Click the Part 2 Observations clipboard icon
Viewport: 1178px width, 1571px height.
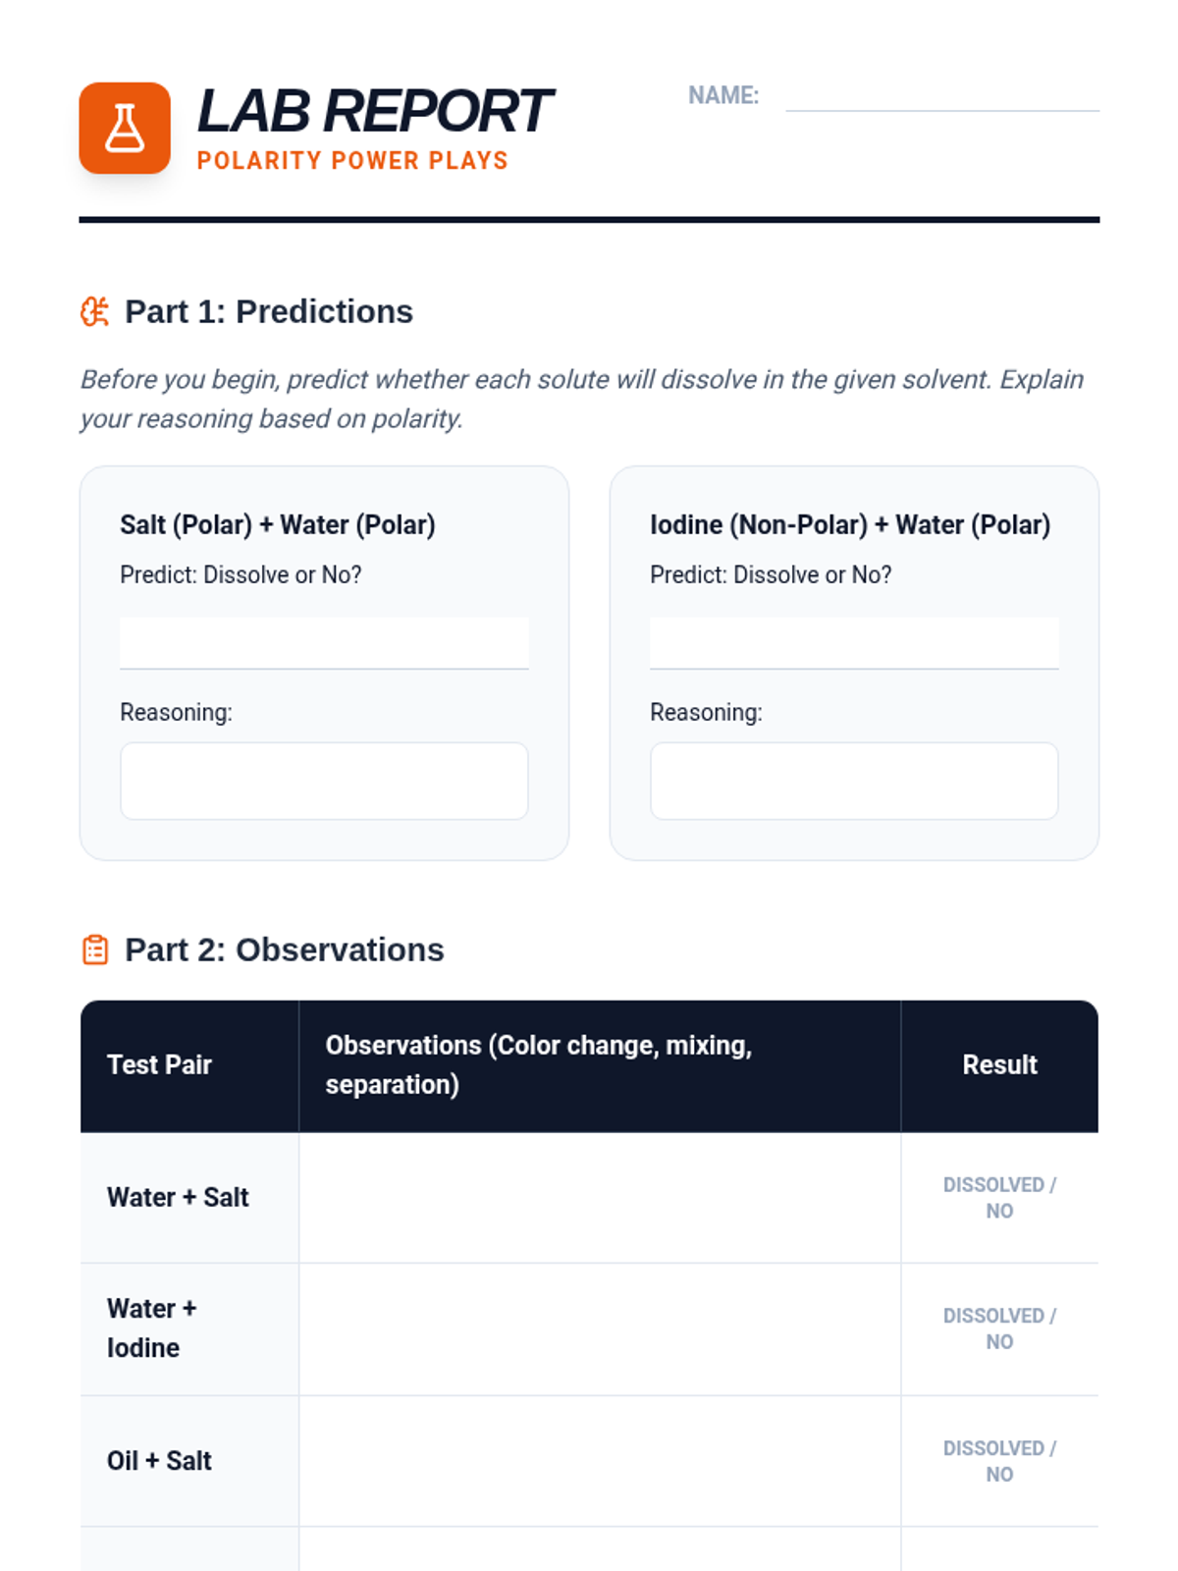(95, 950)
